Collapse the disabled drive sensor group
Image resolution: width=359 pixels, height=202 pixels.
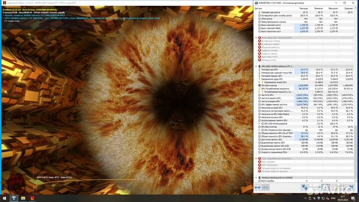pyautogui.click(x=256, y=37)
